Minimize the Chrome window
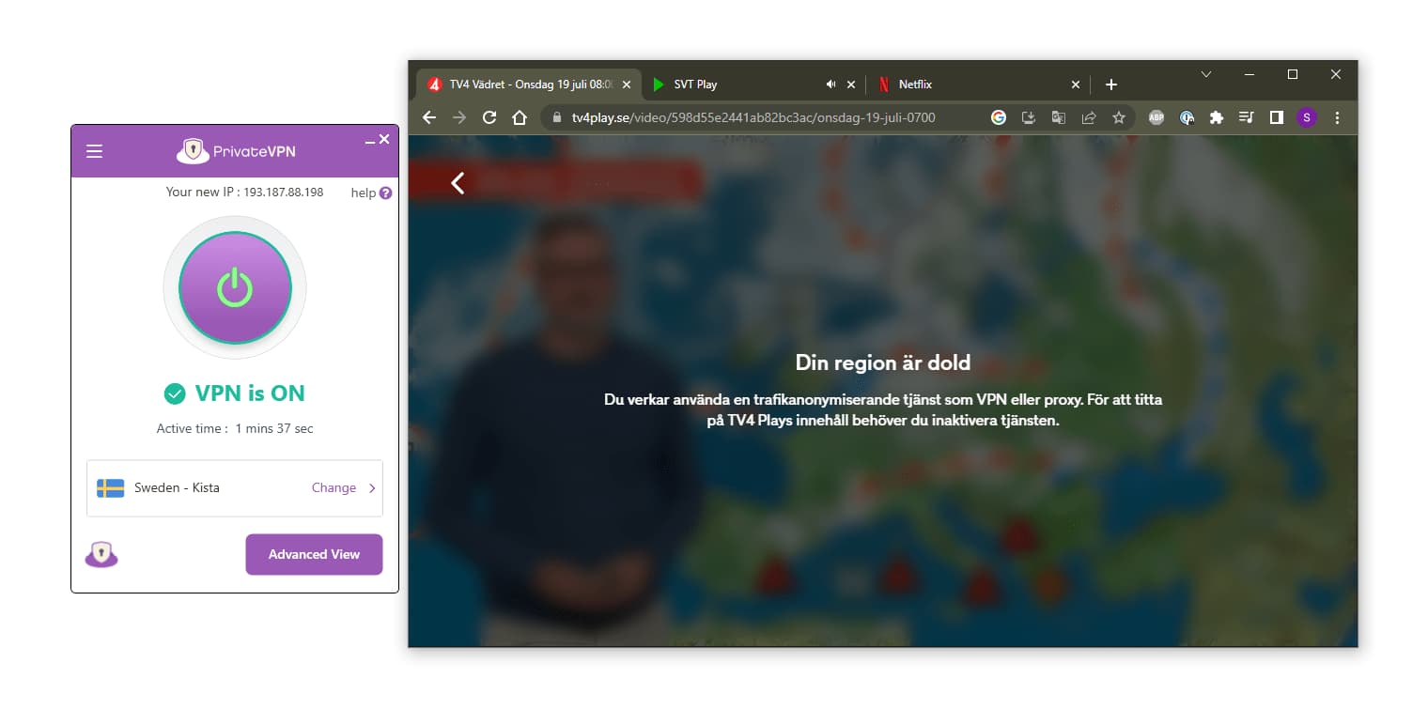This screenshot has width=1428, height=709. [1249, 74]
